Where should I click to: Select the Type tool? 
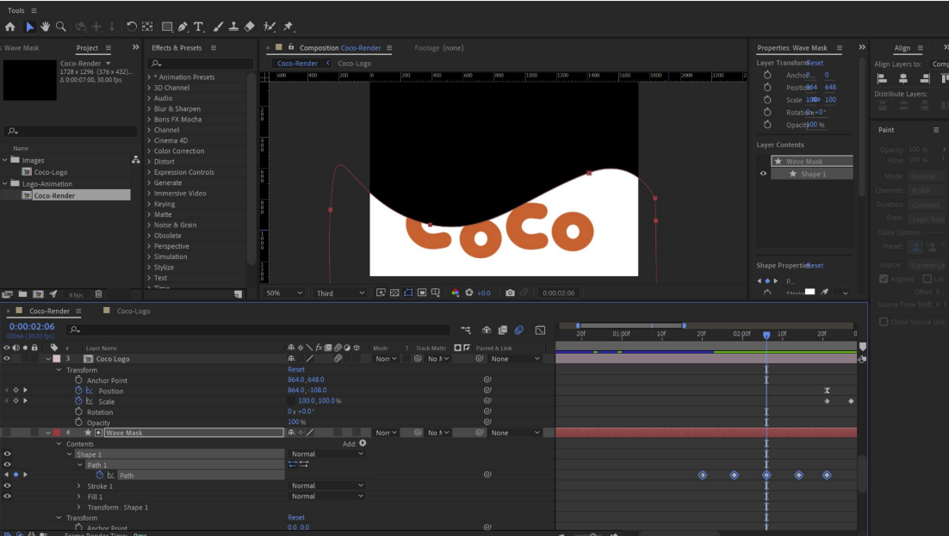[x=198, y=27]
